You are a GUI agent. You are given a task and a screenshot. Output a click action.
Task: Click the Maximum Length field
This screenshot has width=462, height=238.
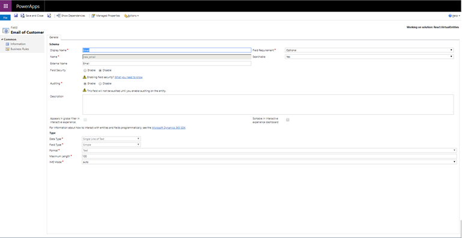269,156
